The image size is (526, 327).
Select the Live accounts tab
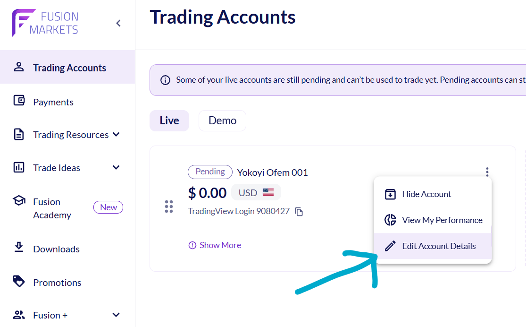[169, 120]
